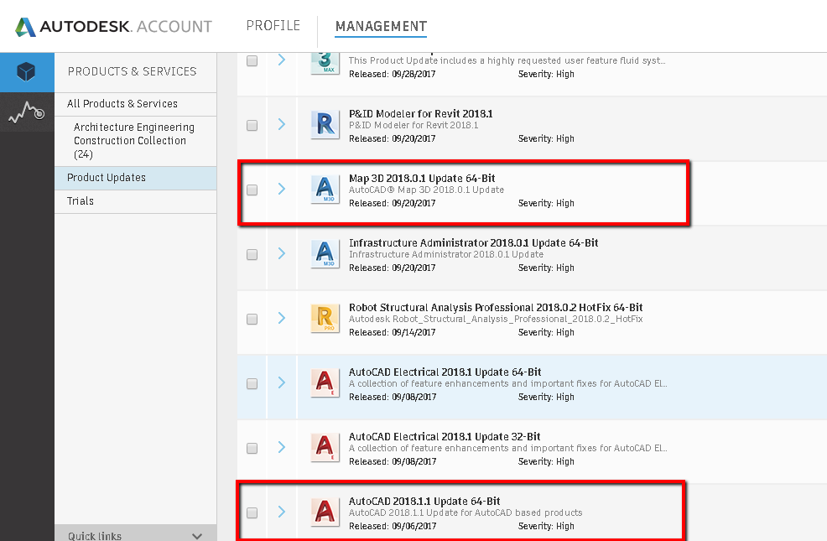Click the 3ds Max product icon
This screenshot has height=541, width=827.
click(325, 63)
